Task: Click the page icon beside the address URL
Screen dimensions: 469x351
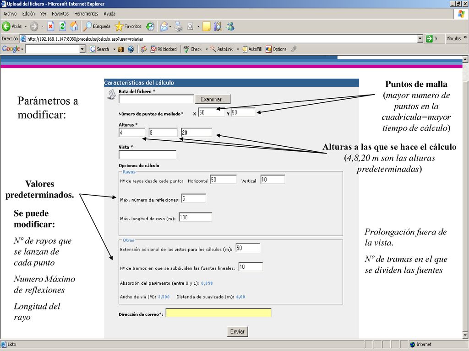Action: [23, 39]
